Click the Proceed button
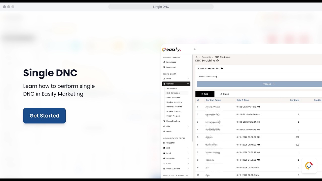Image resolution: width=322 pixels, height=181 pixels. click(x=259, y=84)
